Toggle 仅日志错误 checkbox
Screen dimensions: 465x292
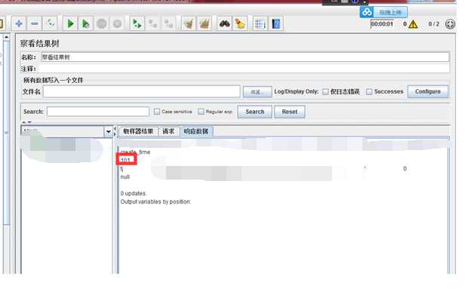click(325, 91)
